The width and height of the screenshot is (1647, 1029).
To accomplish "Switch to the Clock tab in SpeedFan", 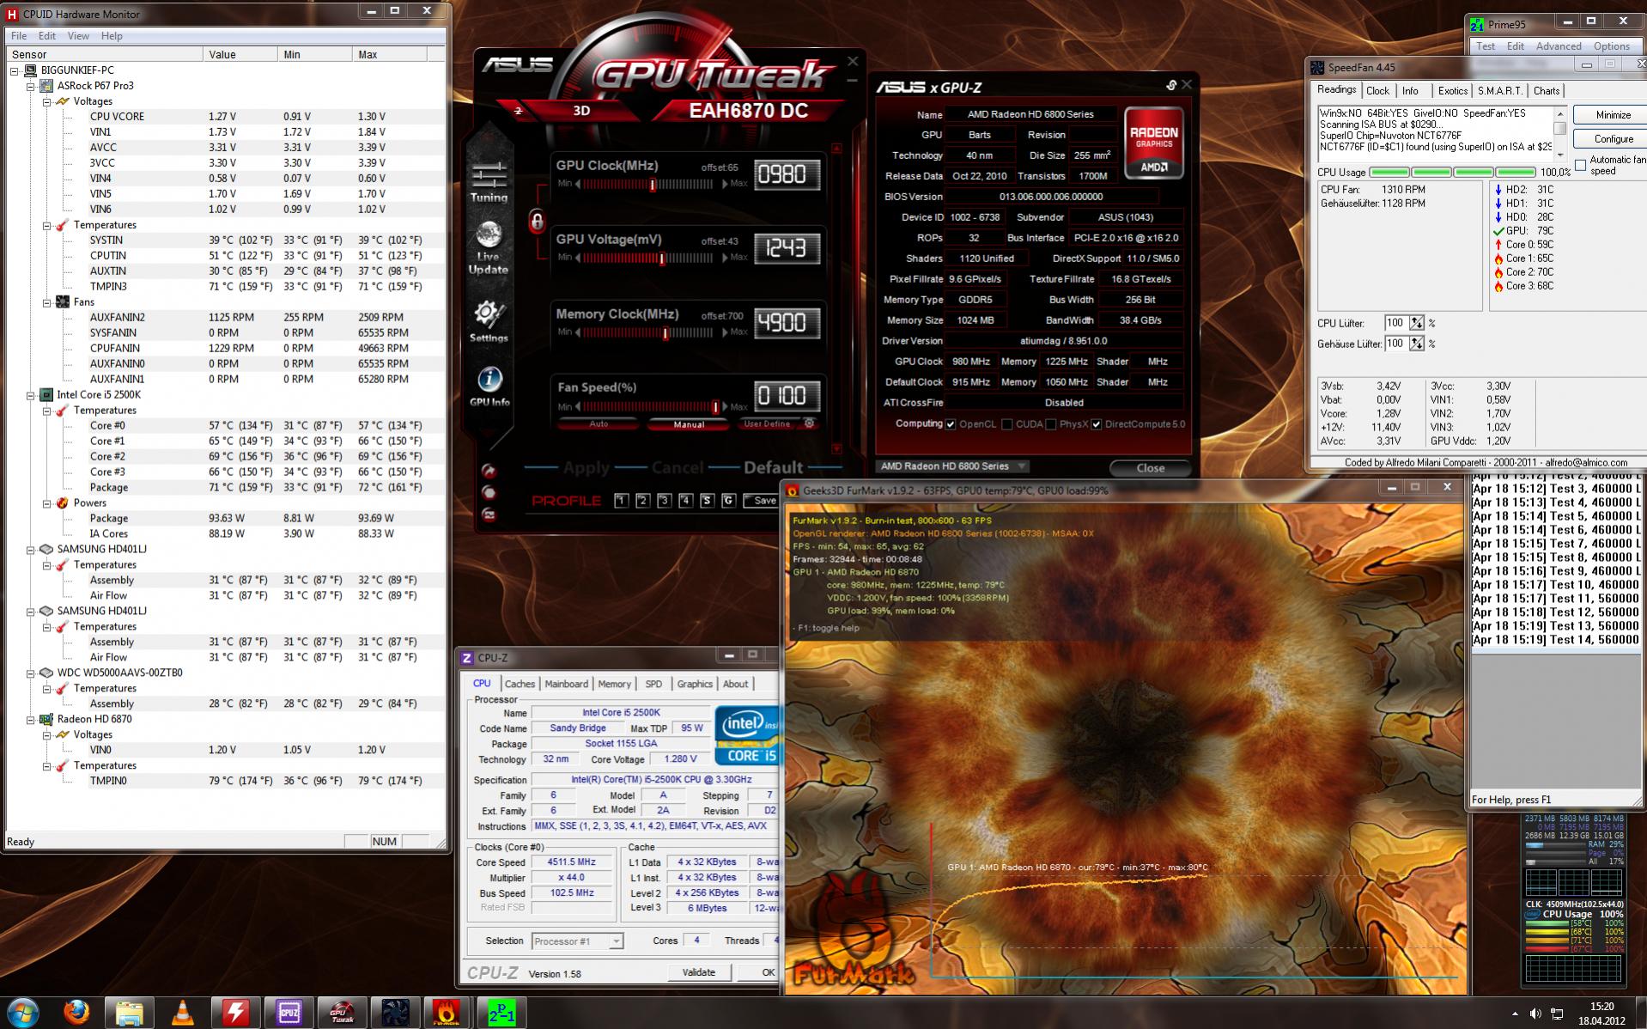I will [1377, 91].
